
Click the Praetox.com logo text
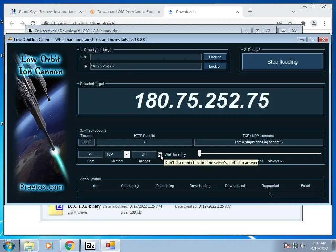pos(42,187)
